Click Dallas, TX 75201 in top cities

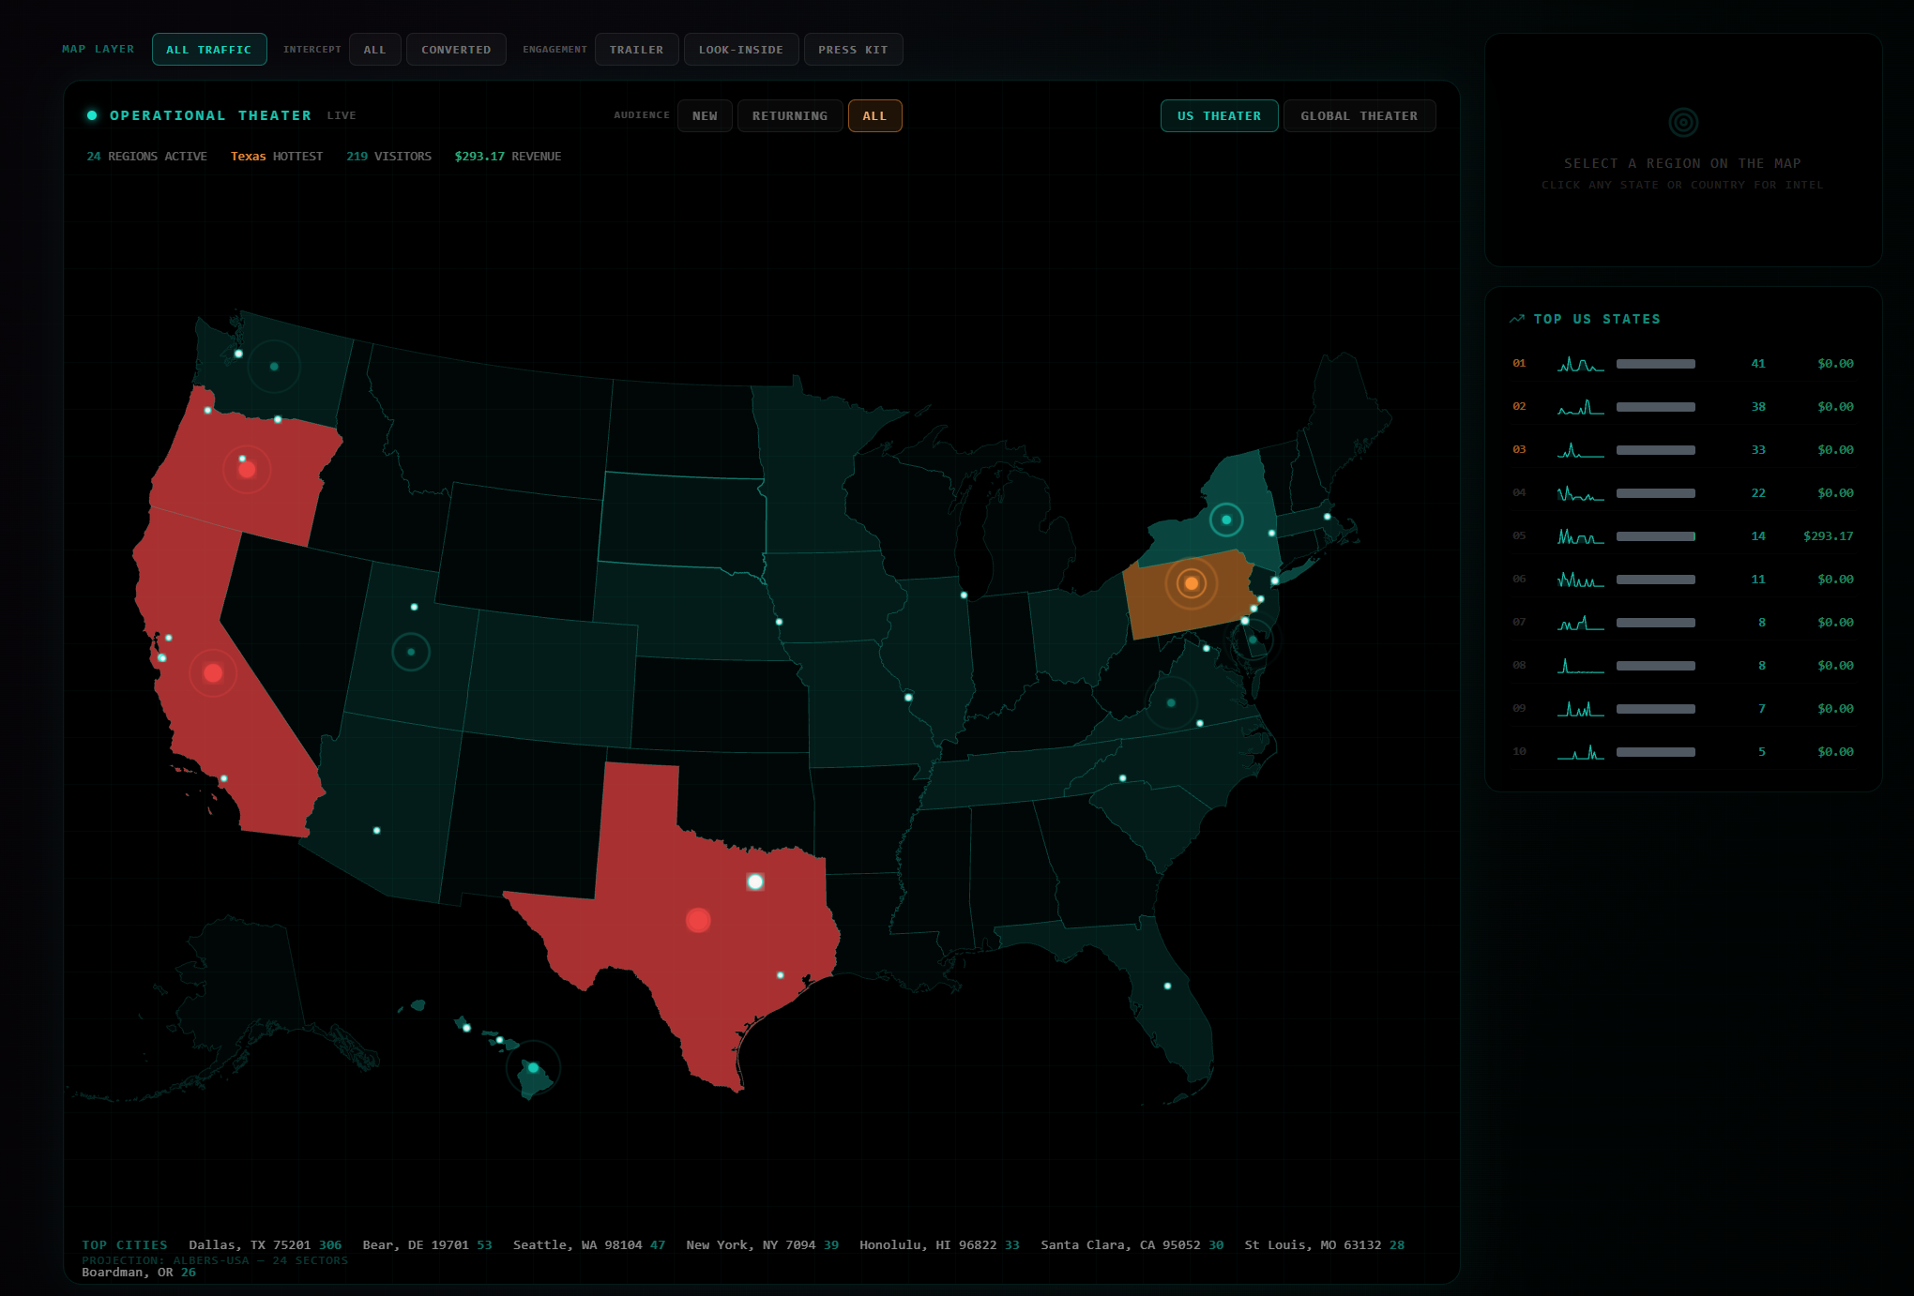[x=266, y=1245]
